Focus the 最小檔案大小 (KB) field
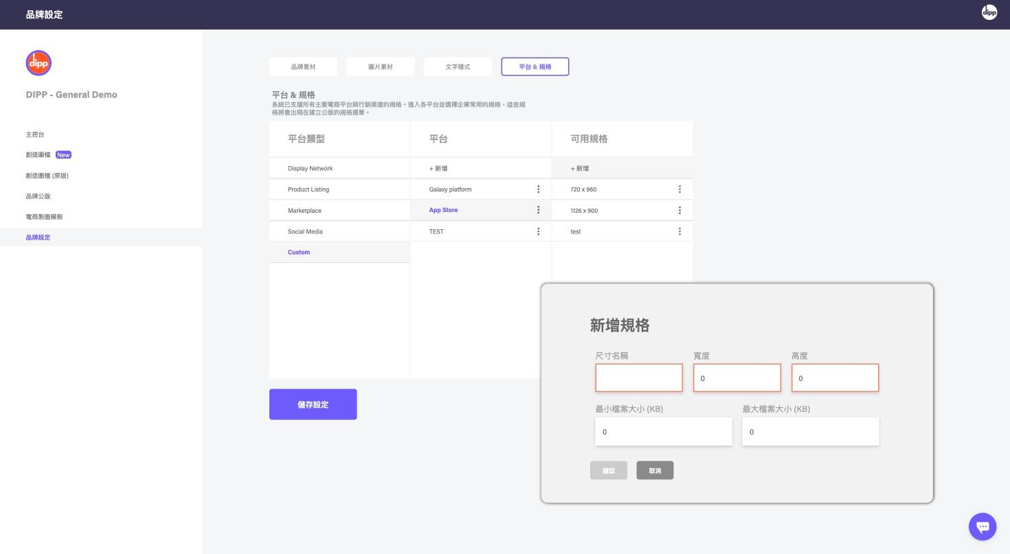 pos(664,432)
